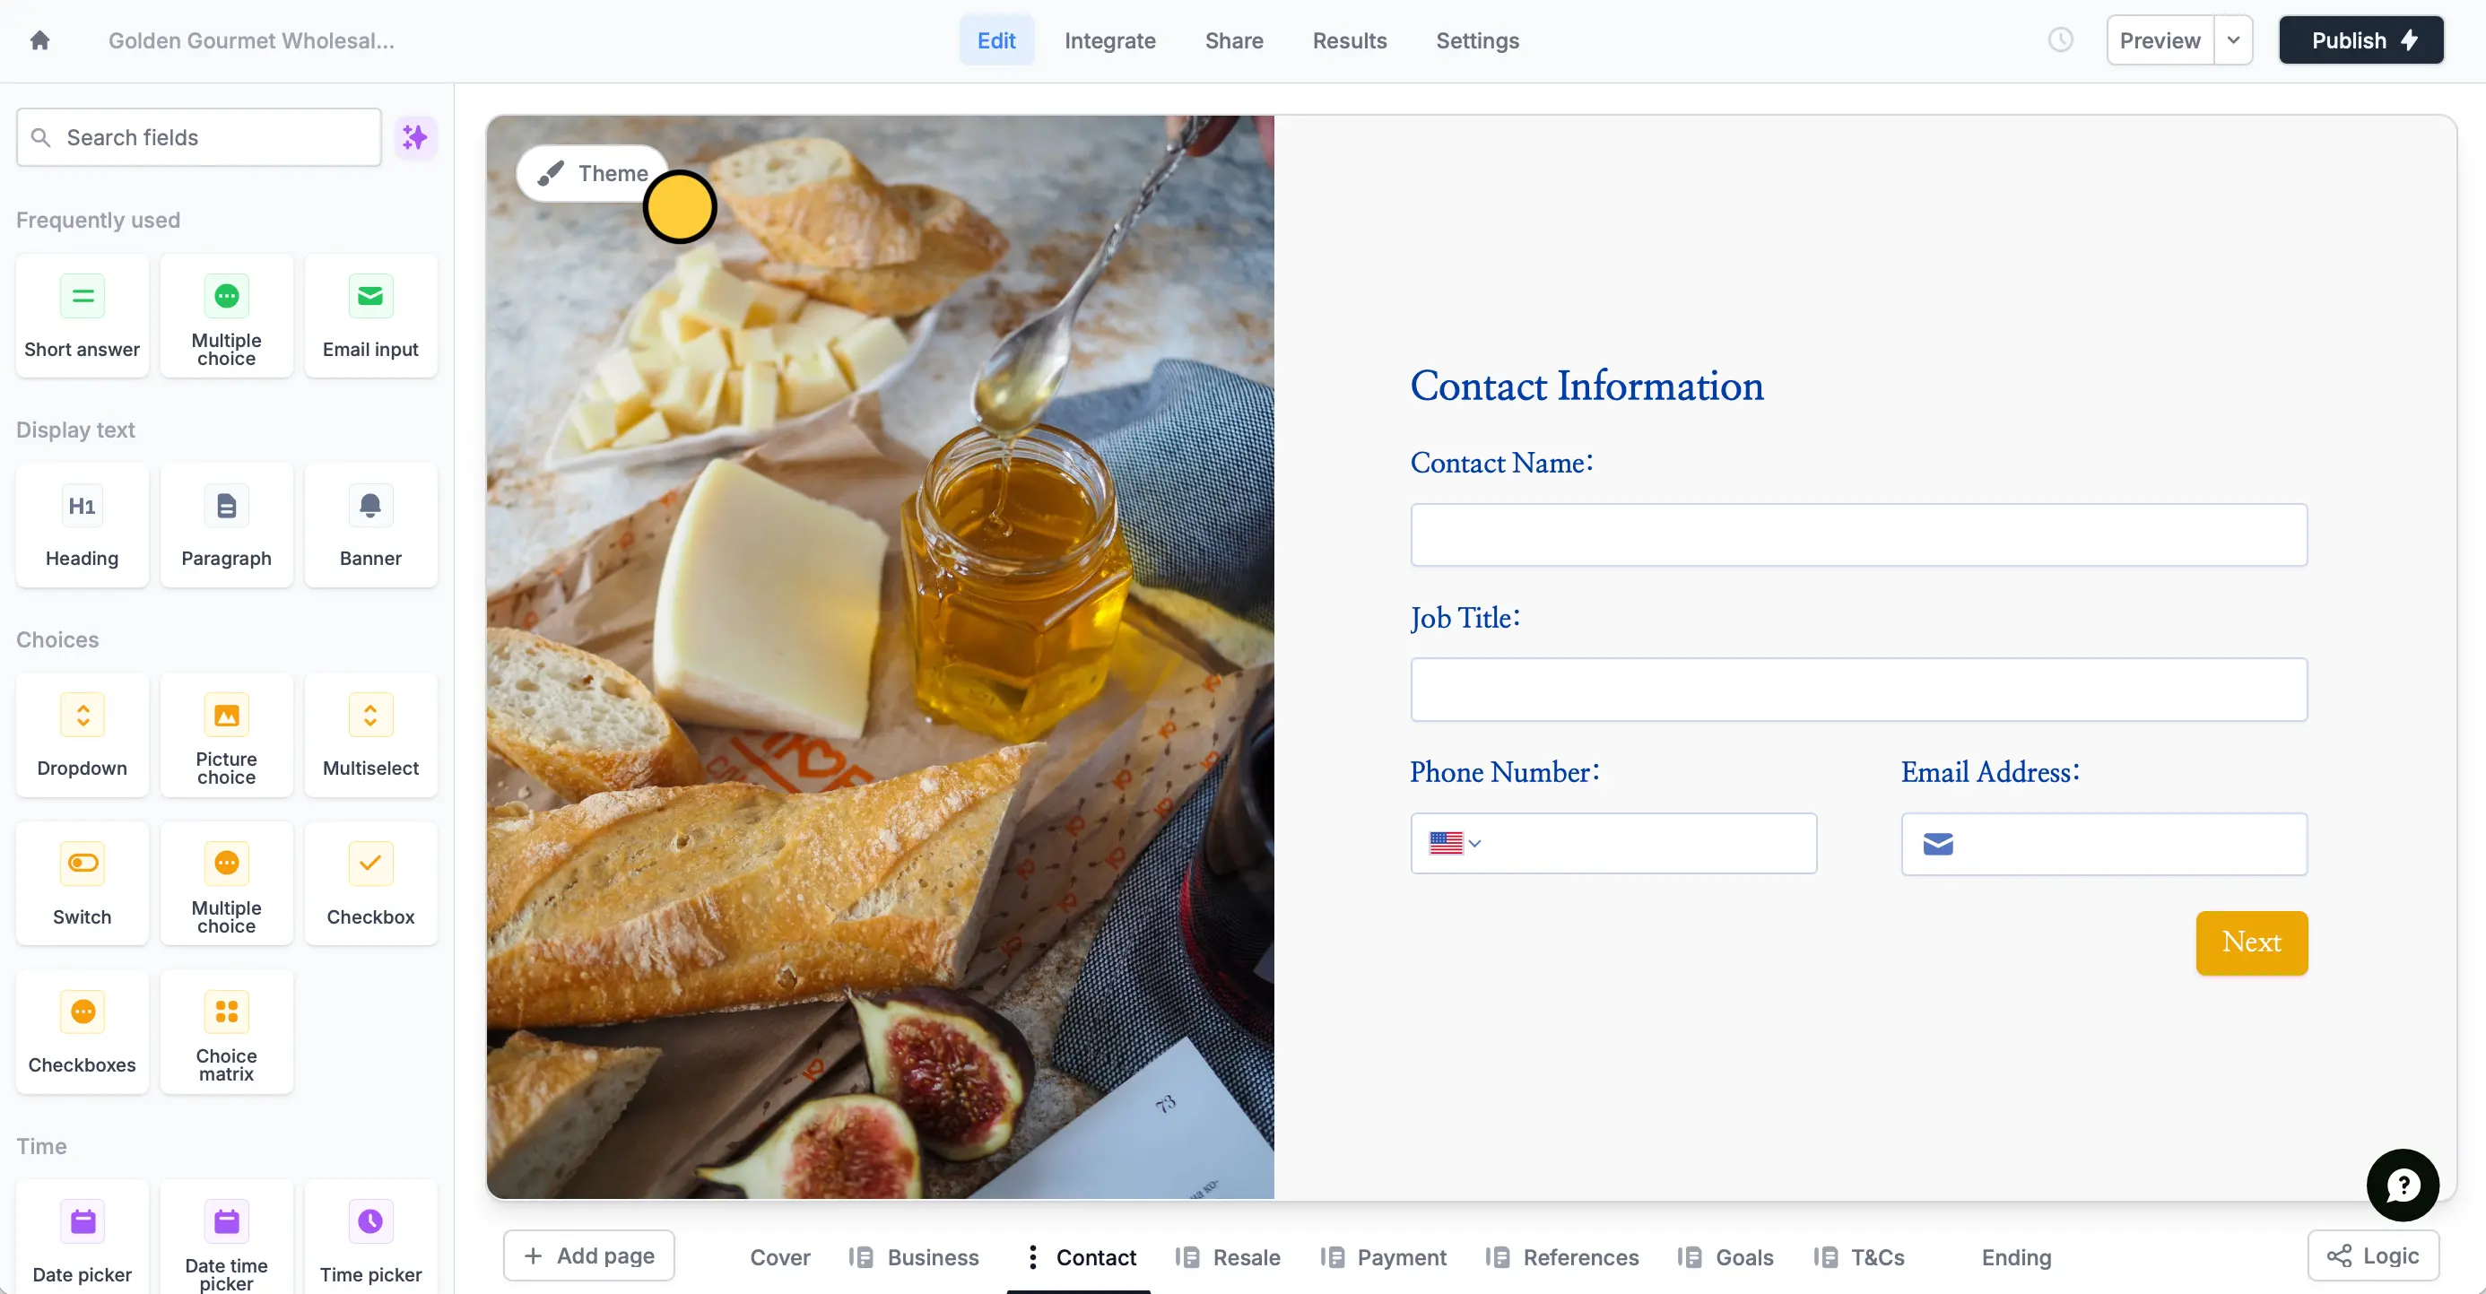The width and height of the screenshot is (2486, 1294).
Task: Open the Contact page options menu
Action: [x=1031, y=1256]
